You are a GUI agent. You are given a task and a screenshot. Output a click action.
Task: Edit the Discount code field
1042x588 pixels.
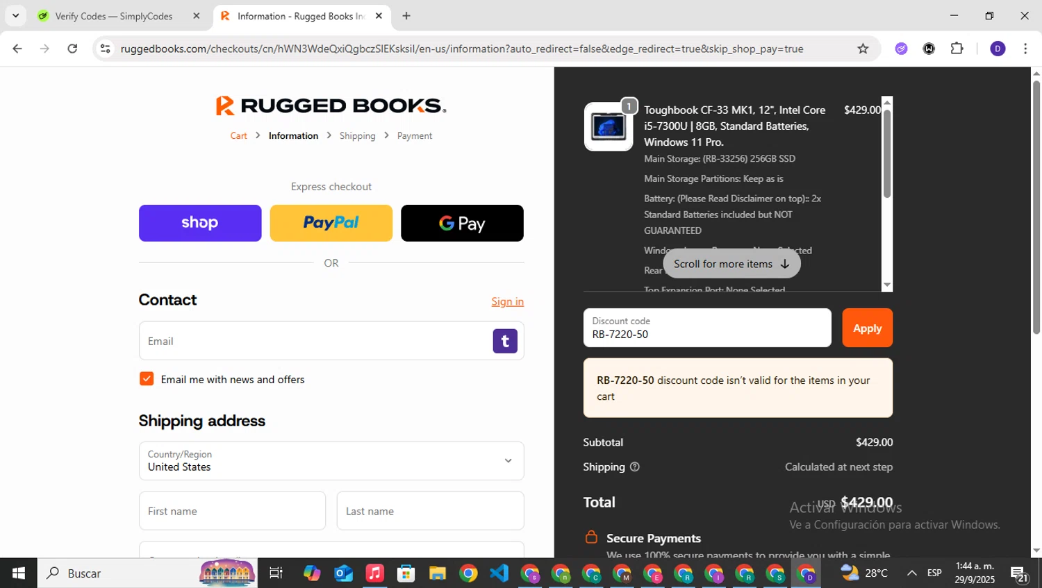tap(707, 328)
